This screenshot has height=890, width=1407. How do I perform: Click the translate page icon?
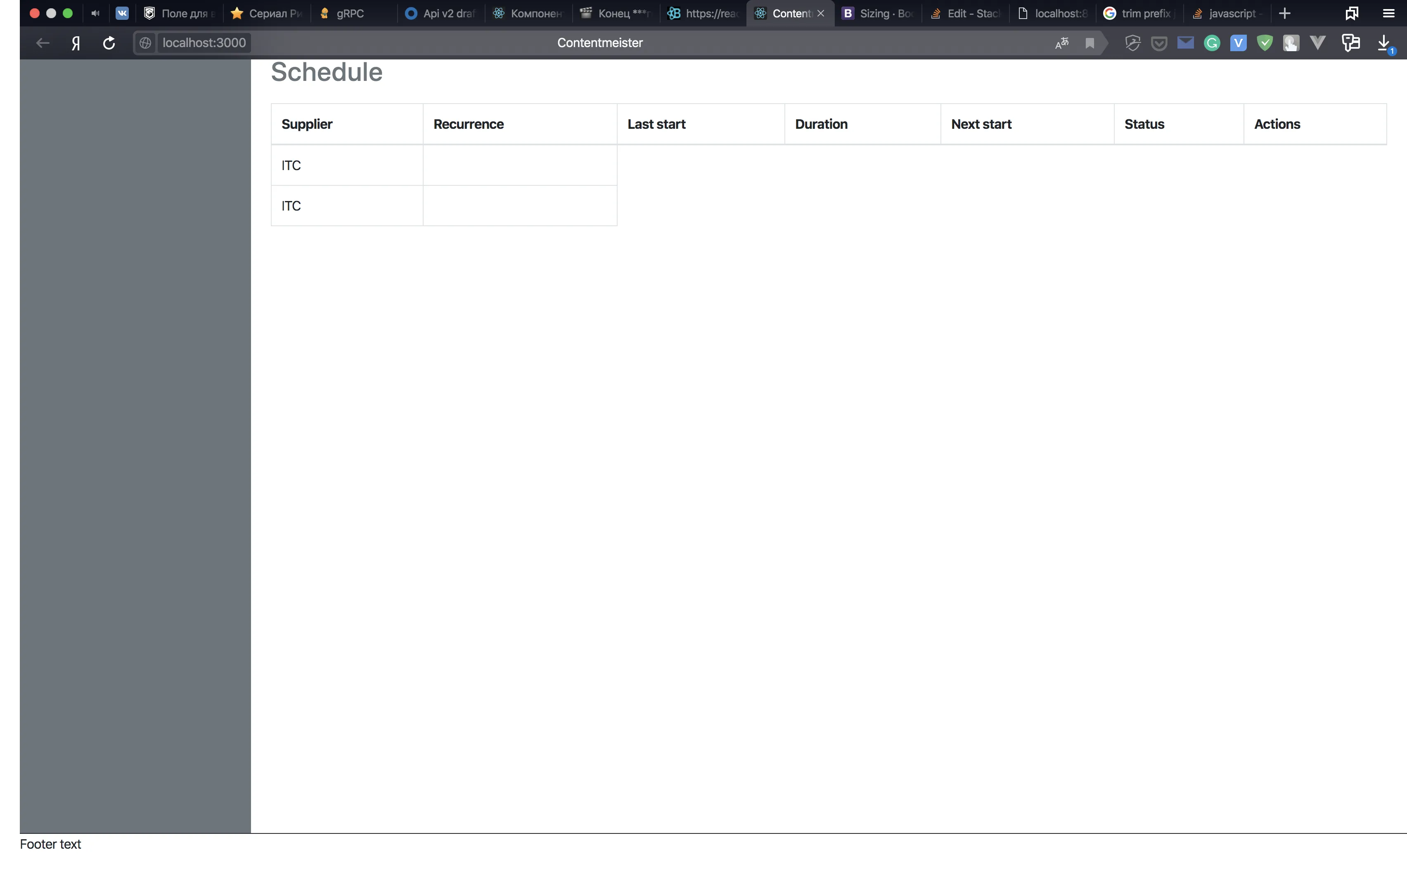click(1062, 43)
